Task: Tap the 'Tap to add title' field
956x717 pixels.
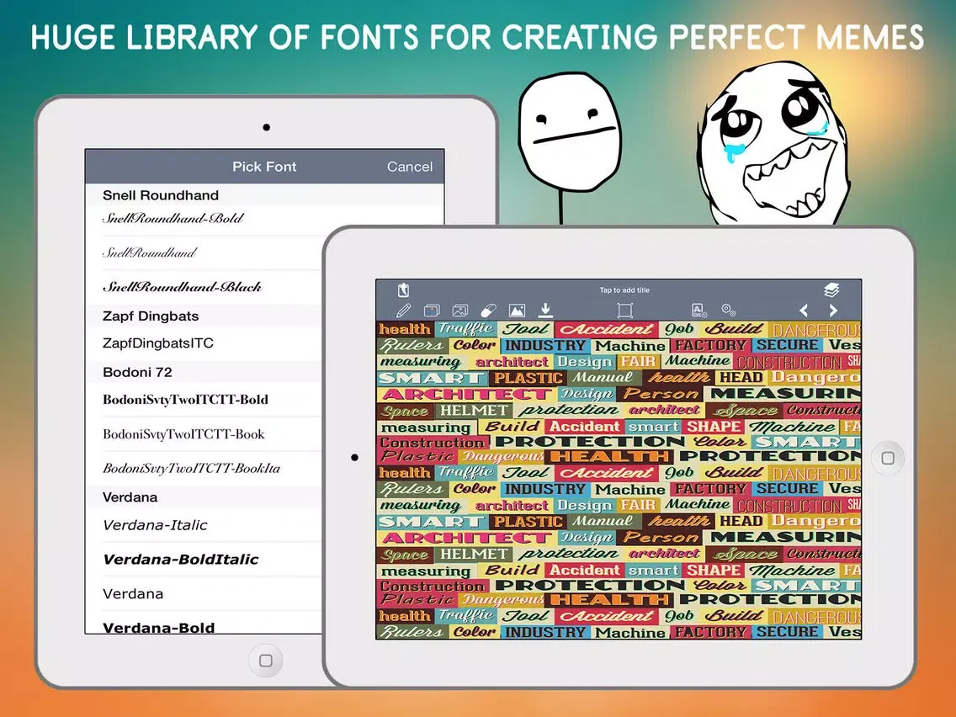Action: point(624,290)
